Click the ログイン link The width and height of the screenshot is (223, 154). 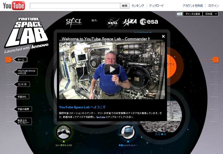(x=213, y=6)
